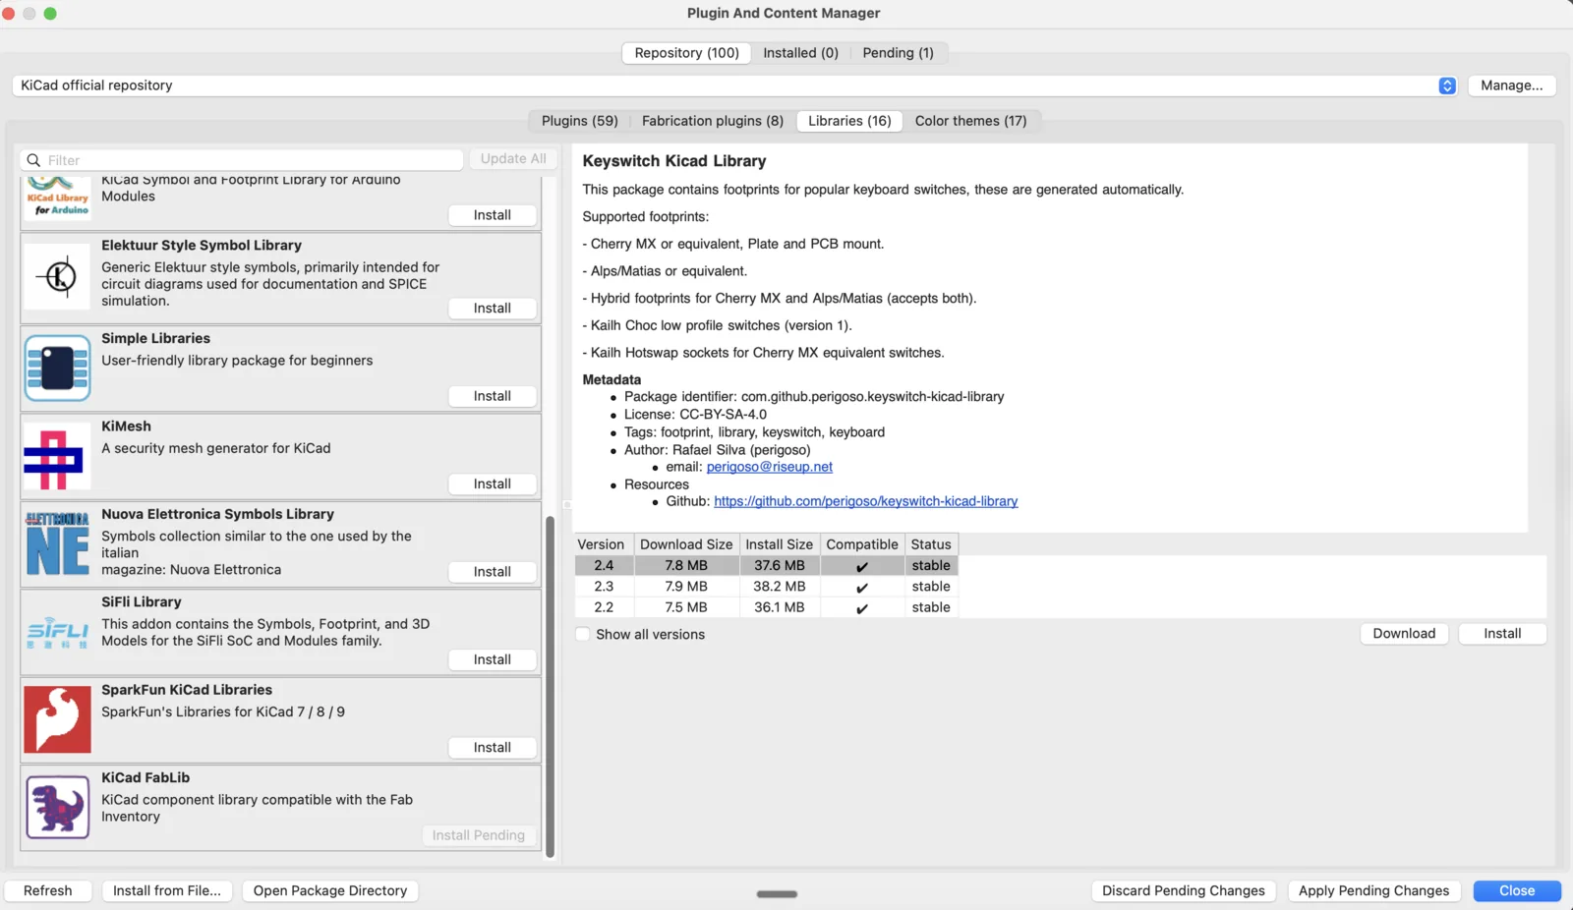Screen dimensions: 1573x910
Task: Click the Keyswitch Kicad Library heading
Action: coord(674,161)
